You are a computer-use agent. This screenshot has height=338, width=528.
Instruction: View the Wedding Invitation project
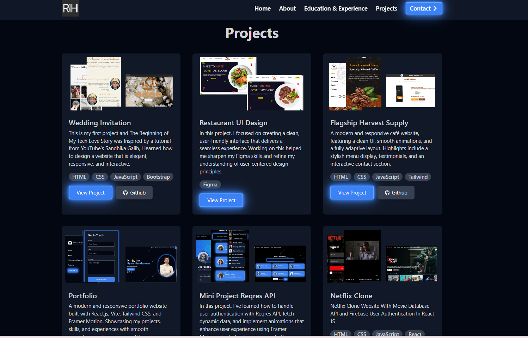point(91,193)
